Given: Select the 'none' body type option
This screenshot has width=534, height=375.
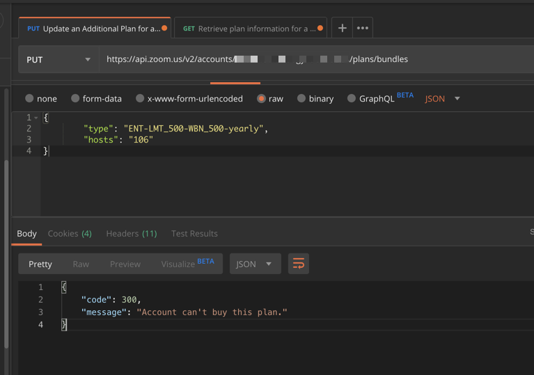Looking at the screenshot, I should (x=29, y=99).
